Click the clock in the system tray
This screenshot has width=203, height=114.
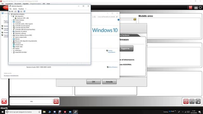[194, 112]
